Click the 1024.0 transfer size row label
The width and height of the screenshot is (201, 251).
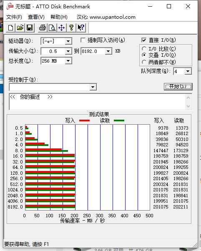tap(15, 190)
